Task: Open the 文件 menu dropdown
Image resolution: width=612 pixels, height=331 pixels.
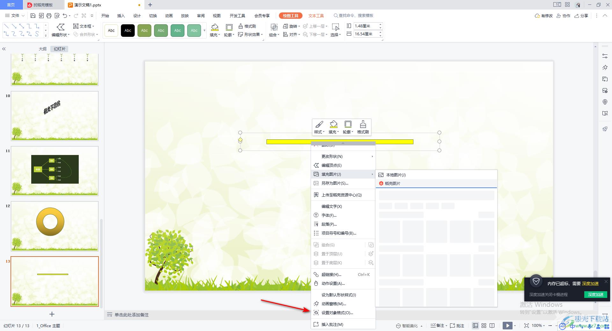Action: 15,16
